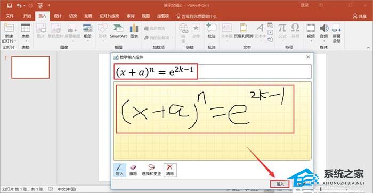Switch to the 动画 (Animations) tab
Viewport: 373px width, 193px height.
coord(88,16)
